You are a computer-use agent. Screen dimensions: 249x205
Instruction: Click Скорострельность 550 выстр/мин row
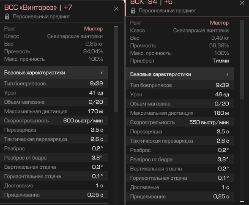[x=180, y=122]
